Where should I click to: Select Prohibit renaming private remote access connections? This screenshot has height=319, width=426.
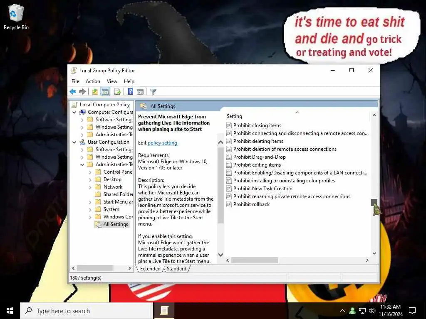(x=292, y=196)
